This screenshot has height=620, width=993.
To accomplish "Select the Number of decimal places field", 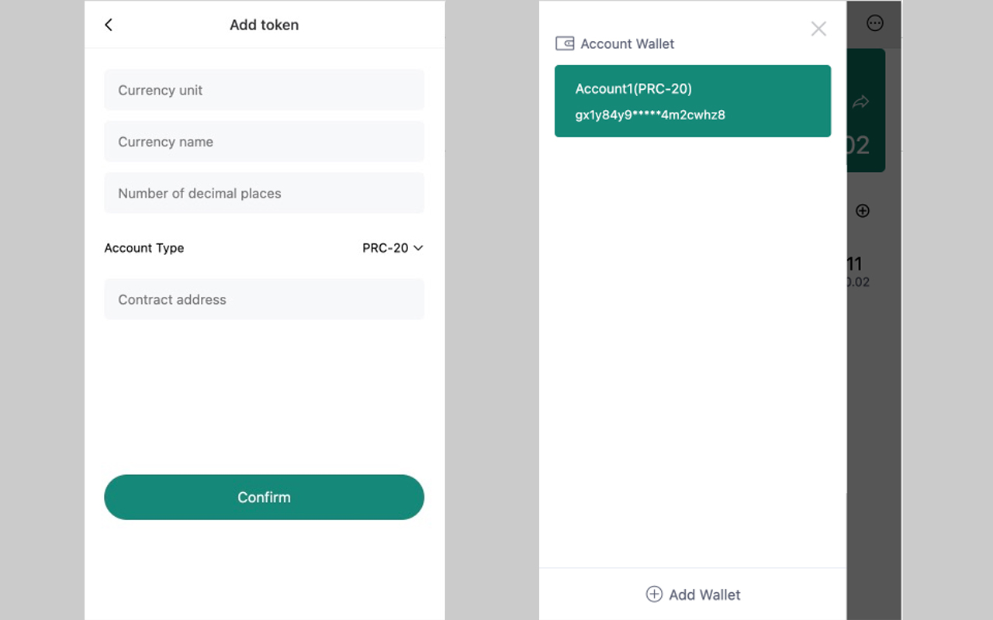I will tap(264, 194).
